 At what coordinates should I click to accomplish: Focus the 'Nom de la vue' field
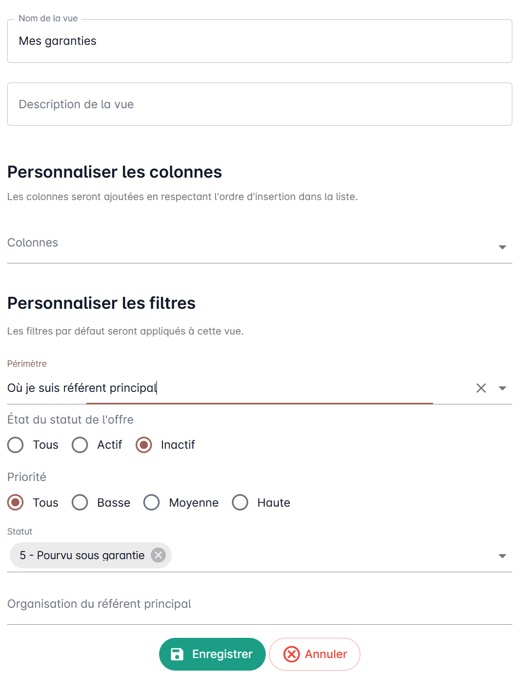[260, 41]
